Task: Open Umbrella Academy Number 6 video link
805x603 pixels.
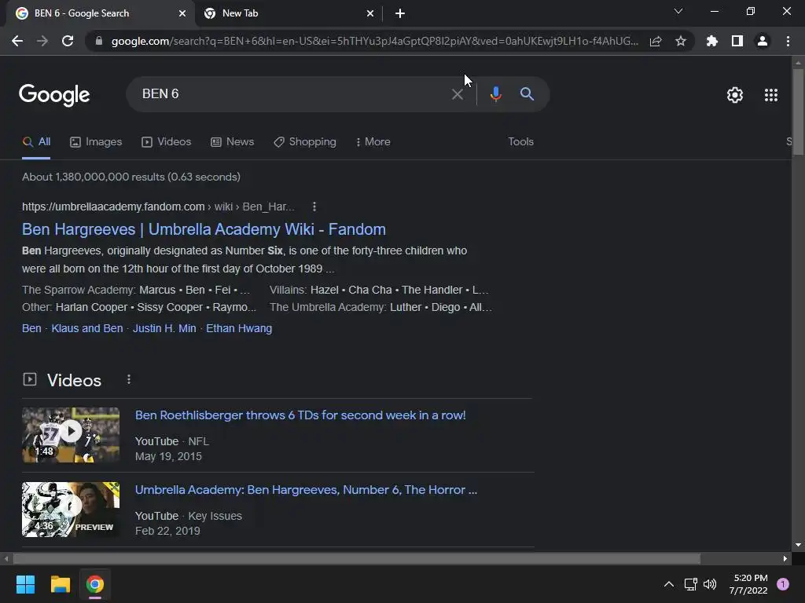Action: coord(306,490)
